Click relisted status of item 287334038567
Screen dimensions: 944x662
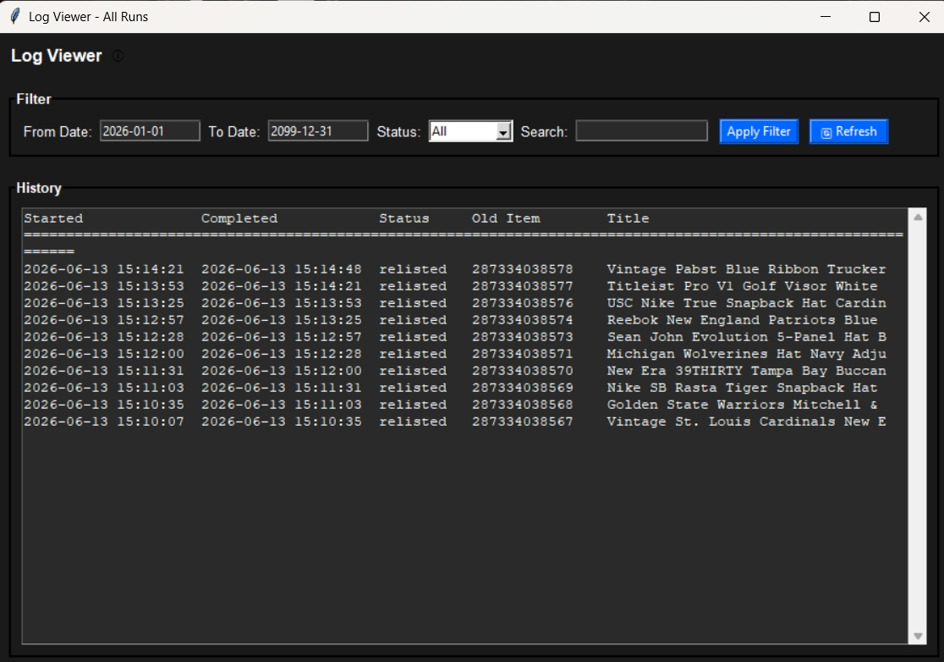tap(413, 421)
